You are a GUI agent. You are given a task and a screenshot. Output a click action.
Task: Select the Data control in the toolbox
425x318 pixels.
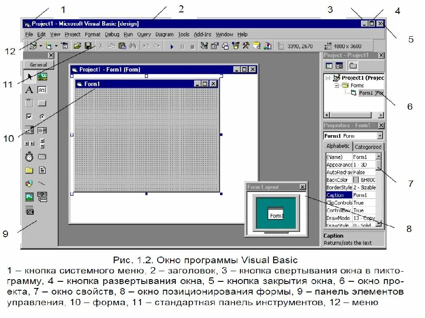click(x=42, y=197)
